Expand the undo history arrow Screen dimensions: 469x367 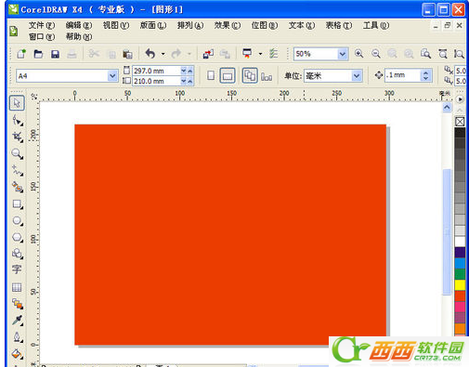tap(163, 54)
